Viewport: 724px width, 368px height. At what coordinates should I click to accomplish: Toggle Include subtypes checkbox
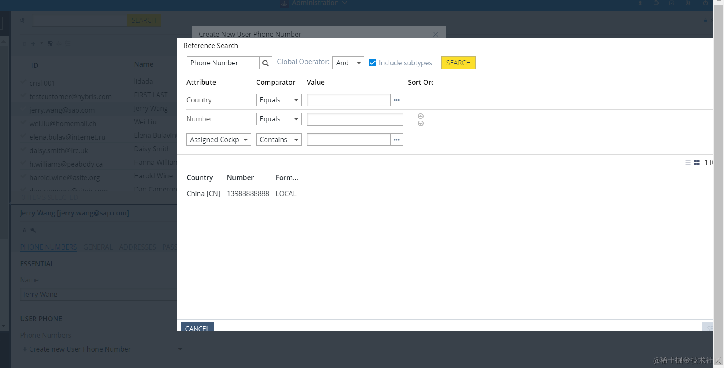click(373, 63)
